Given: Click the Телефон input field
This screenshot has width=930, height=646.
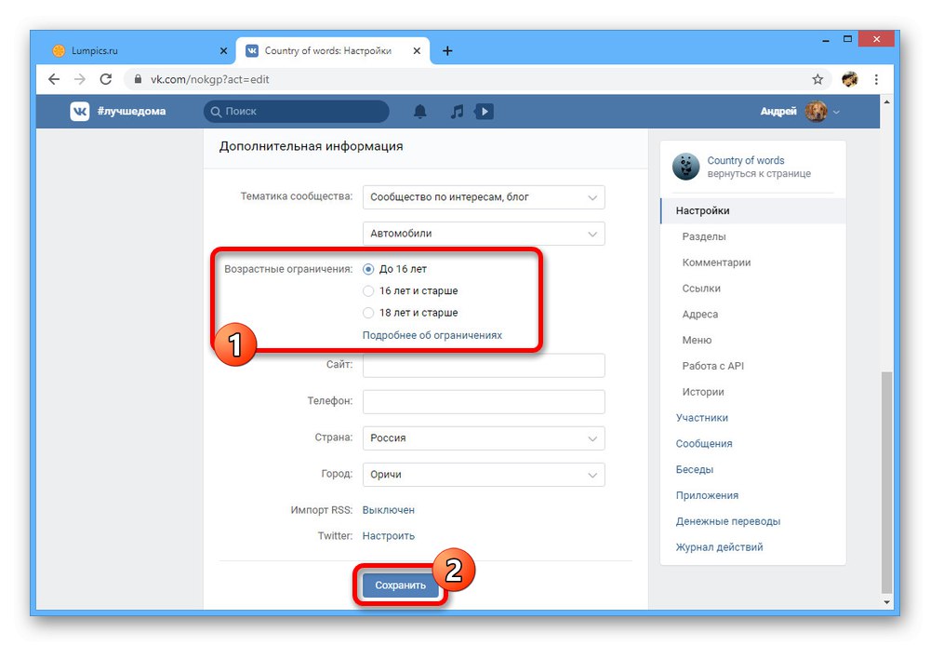Looking at the screenshot, I should 484,401.
